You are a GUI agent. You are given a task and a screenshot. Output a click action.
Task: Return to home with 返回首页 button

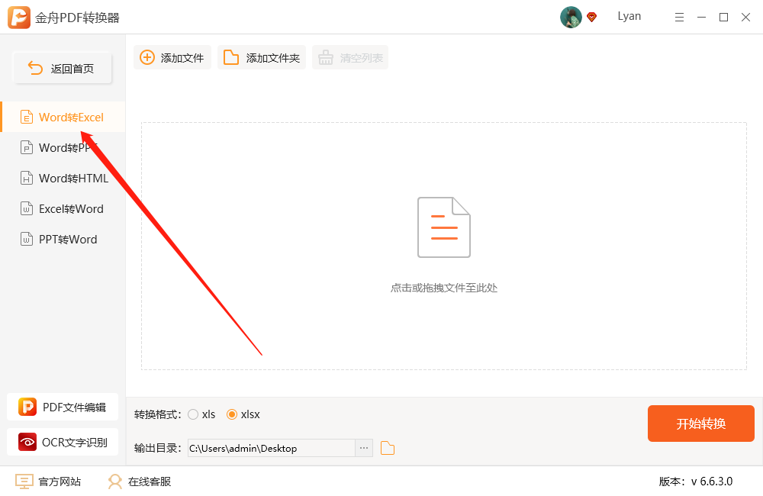pos(63,68)
